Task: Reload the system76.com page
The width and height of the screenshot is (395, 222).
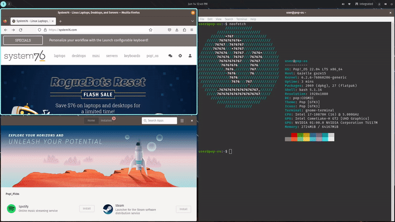Action: point(21,30)
